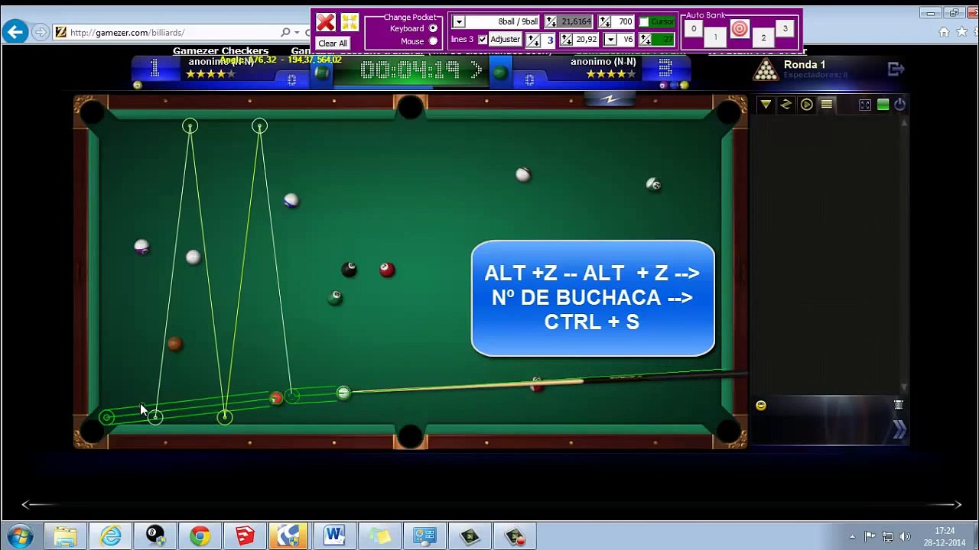The height and width of the screenshot is (550, 979).
Task: Open Microsoft Word from the taskbar
Action: (x=334, y=536)
